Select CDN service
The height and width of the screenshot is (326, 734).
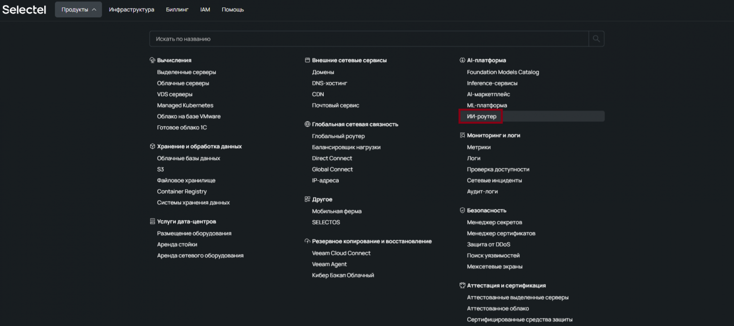coord(318,94)
